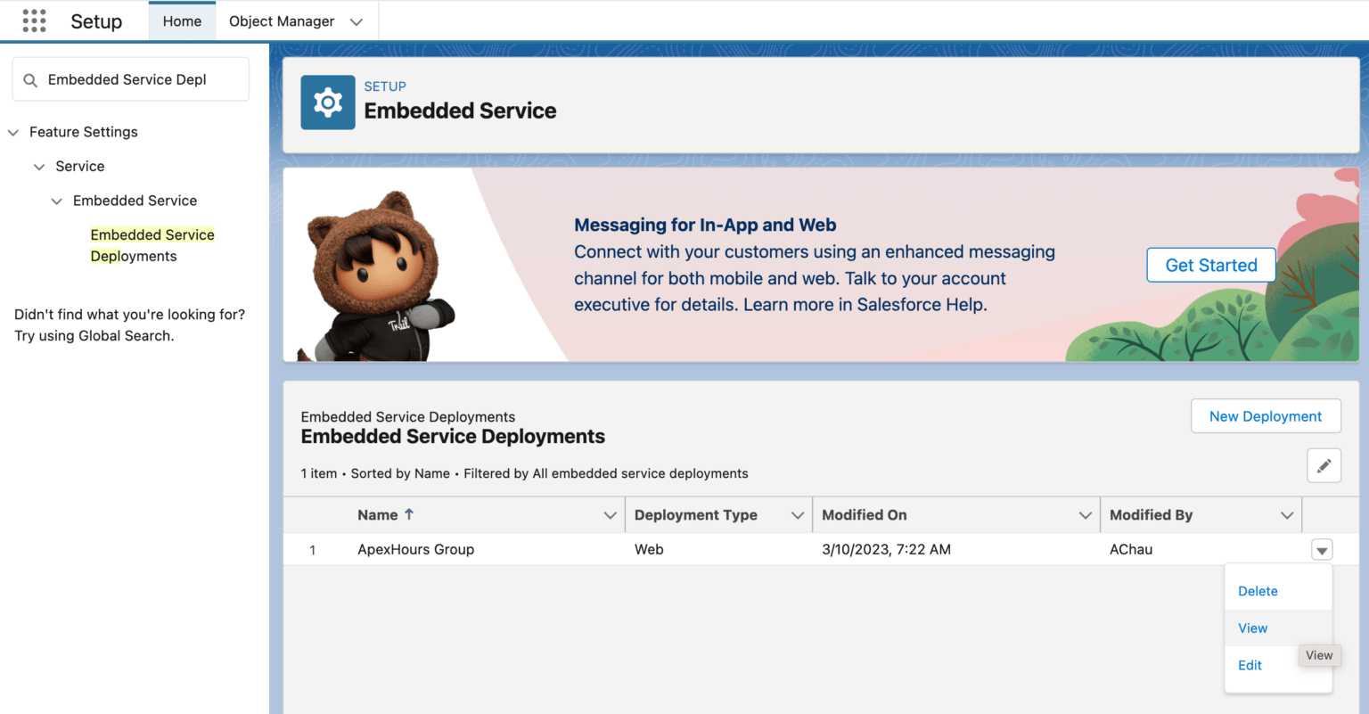Click the pencil icon to edit the list
Image resolution: width=1369 pixels, height=714 pixels.
click(x=1324, y=465)
